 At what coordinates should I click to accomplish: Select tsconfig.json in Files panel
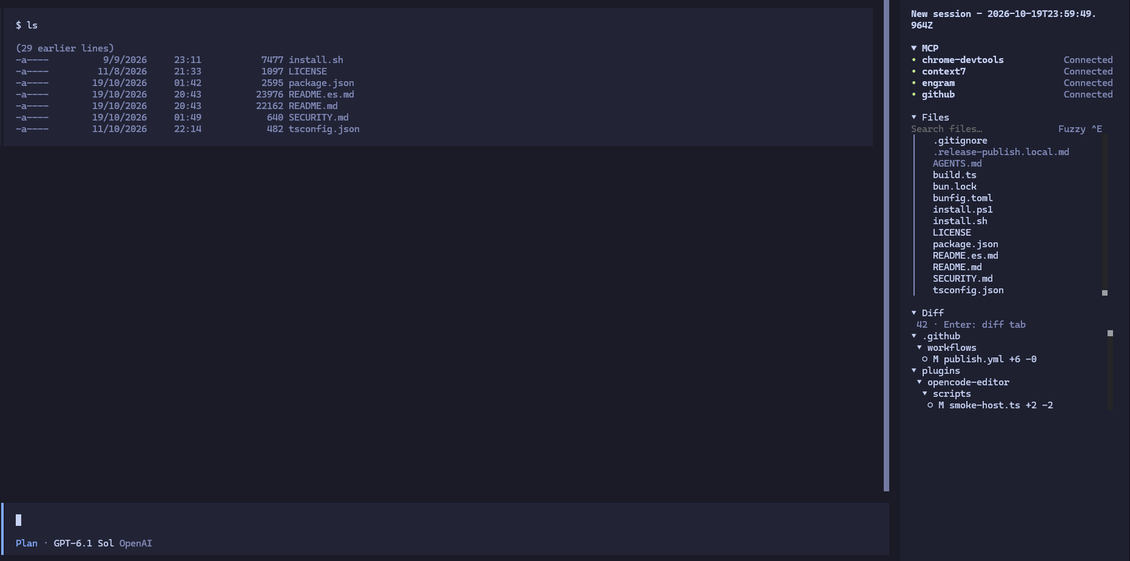[968, 290]
